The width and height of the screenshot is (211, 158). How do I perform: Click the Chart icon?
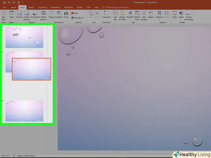[x=66, y=14]
